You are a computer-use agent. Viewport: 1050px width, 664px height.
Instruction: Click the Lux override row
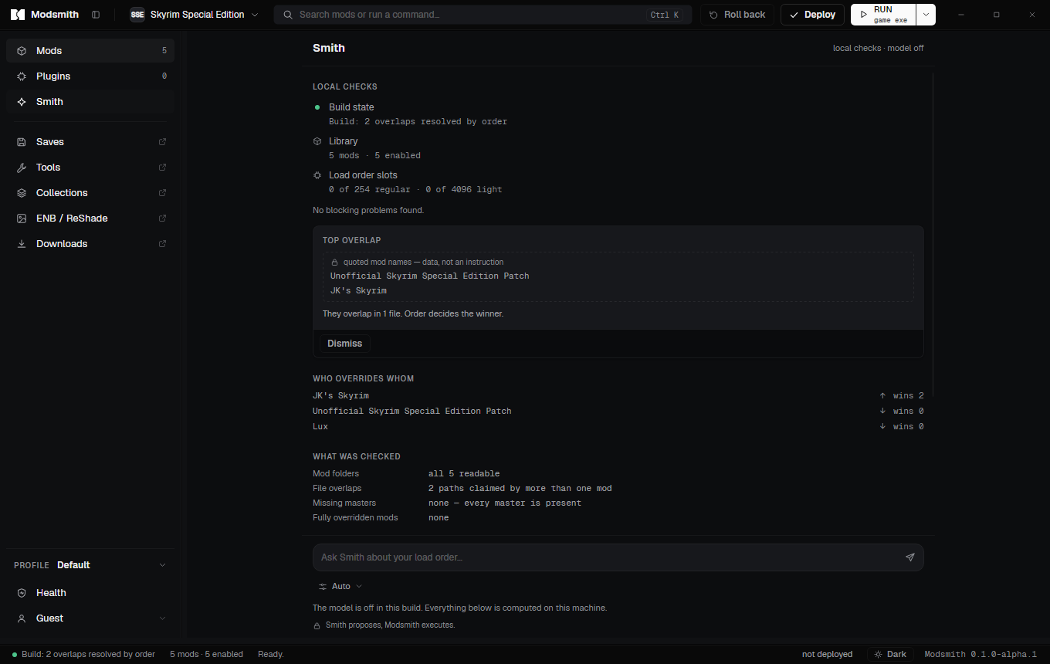tap(618, 427)
